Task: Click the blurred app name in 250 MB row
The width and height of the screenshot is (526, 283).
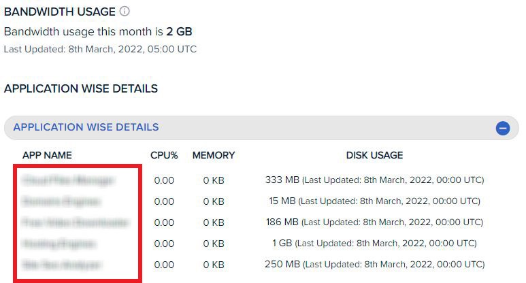Action: tap(61, 265)
